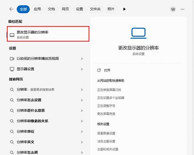Click the large blue laptop display icon

point(139,33)
